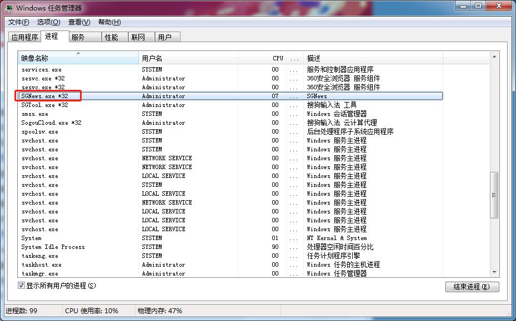Click the NT Kernel & System description
Screen dimensions: 516x321
coord(337,238)
